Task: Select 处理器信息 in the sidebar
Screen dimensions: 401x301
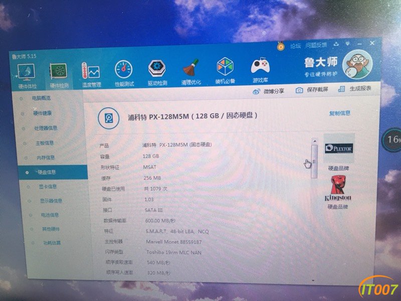Action: pos(46,128)
